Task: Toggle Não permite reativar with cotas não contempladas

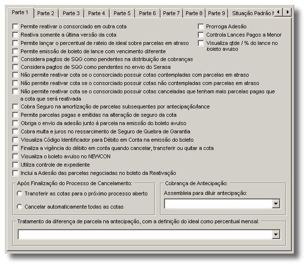Action: click(x=15, y=83)
